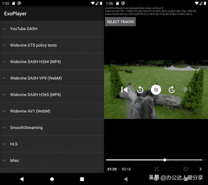Toggle repeat mode in player
Image resolution: width=208 pixels, height=185 pixels.
(171, 169)
